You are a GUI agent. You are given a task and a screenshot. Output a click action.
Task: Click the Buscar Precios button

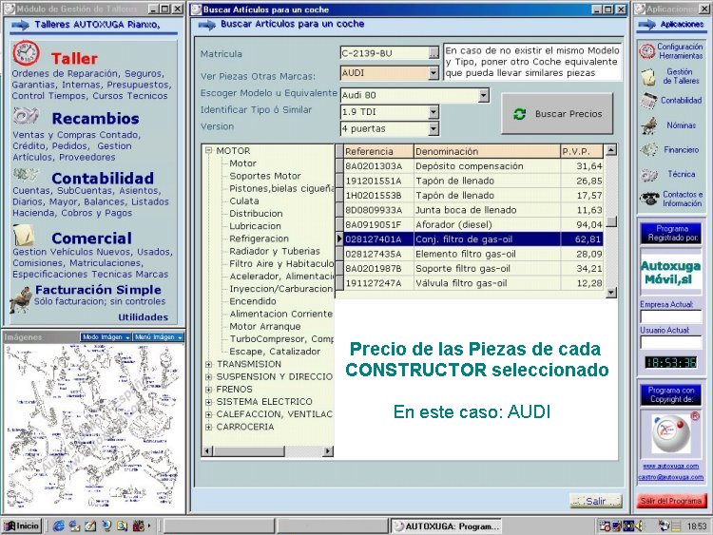557,114
